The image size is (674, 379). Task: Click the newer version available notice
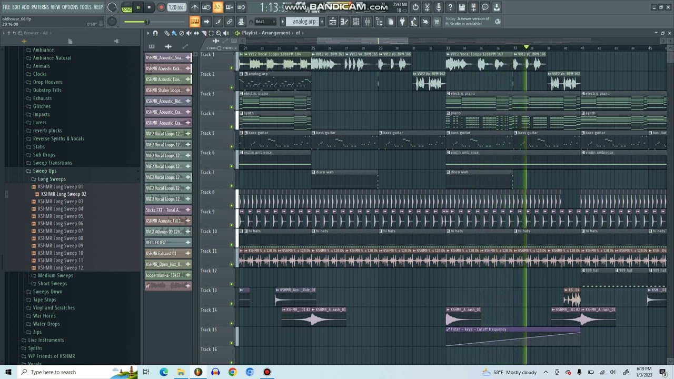point(468,22)
